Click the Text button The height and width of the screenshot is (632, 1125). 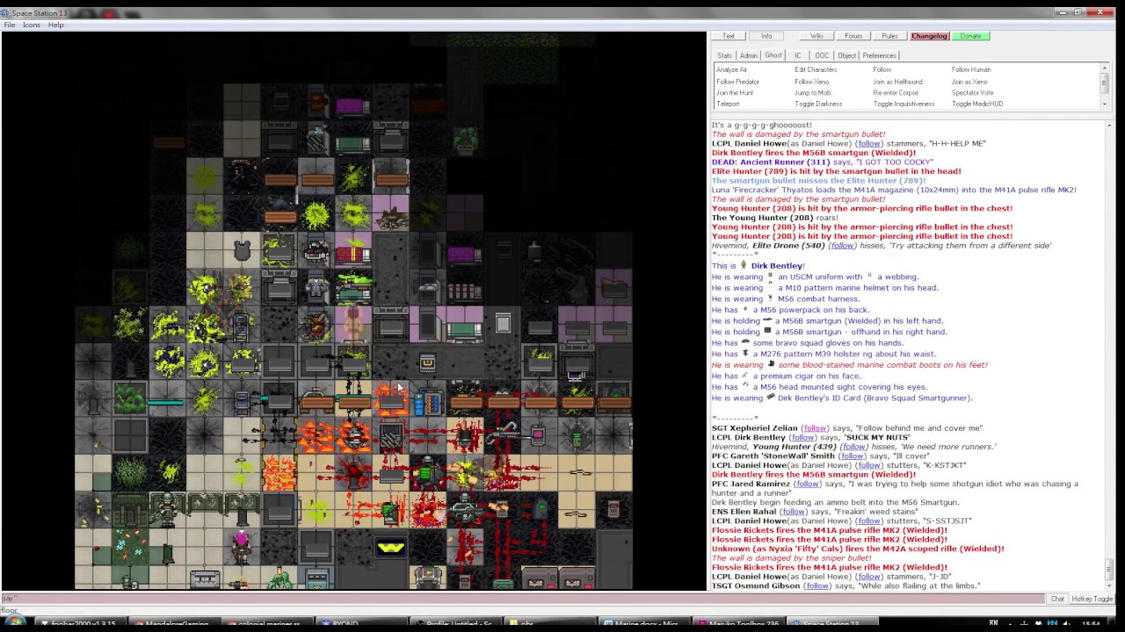click(729, 36)
